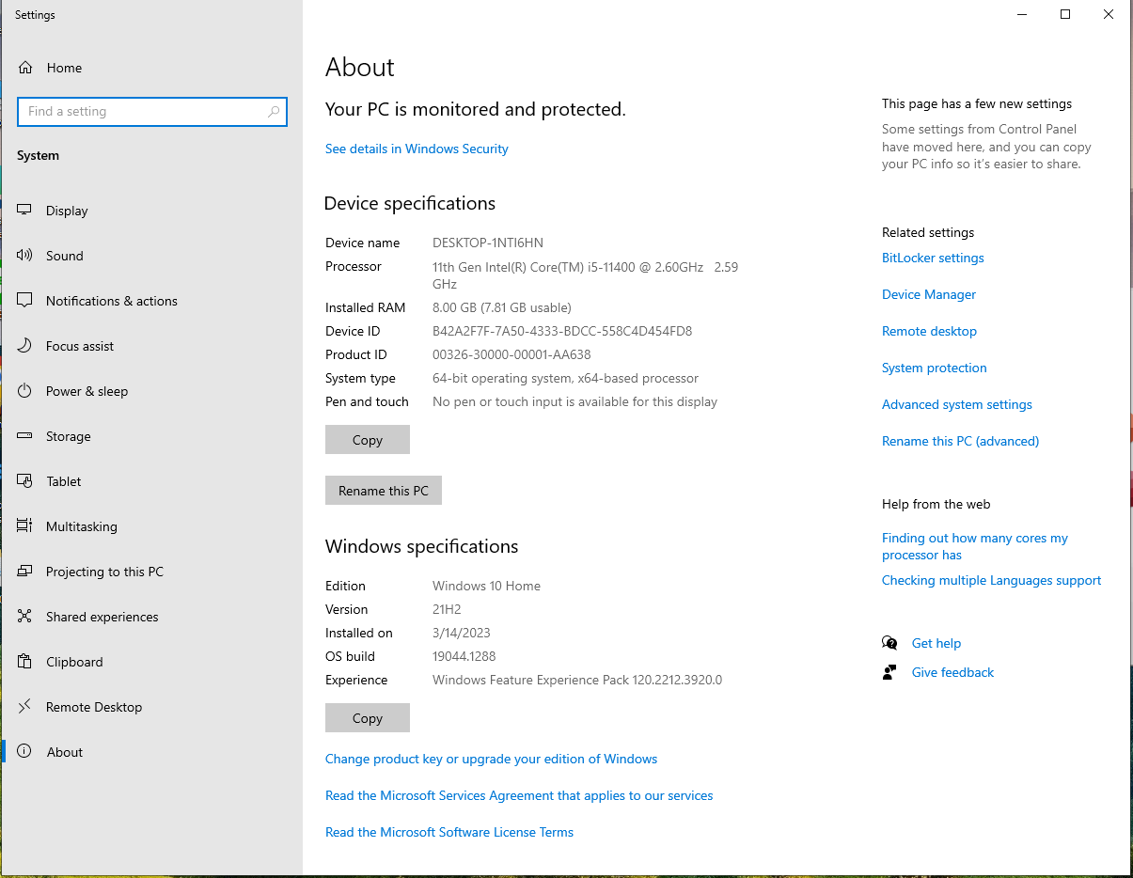
Task: Open Storage drive icon
Action: 25,436
